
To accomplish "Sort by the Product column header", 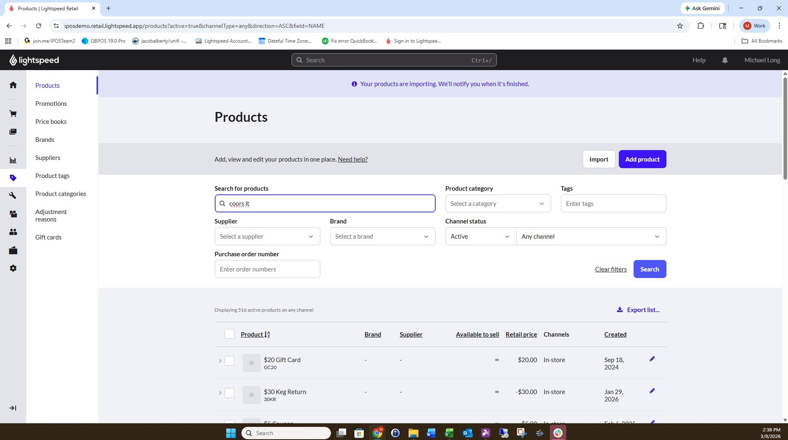I will pyautogui.click(x=255, y=335).
